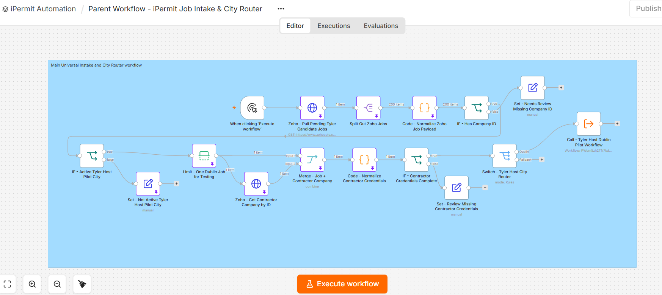Open the Switch Tyler Host City Router node
The width and height of the screenshot is (662, 295).
(x=505, y=156)
